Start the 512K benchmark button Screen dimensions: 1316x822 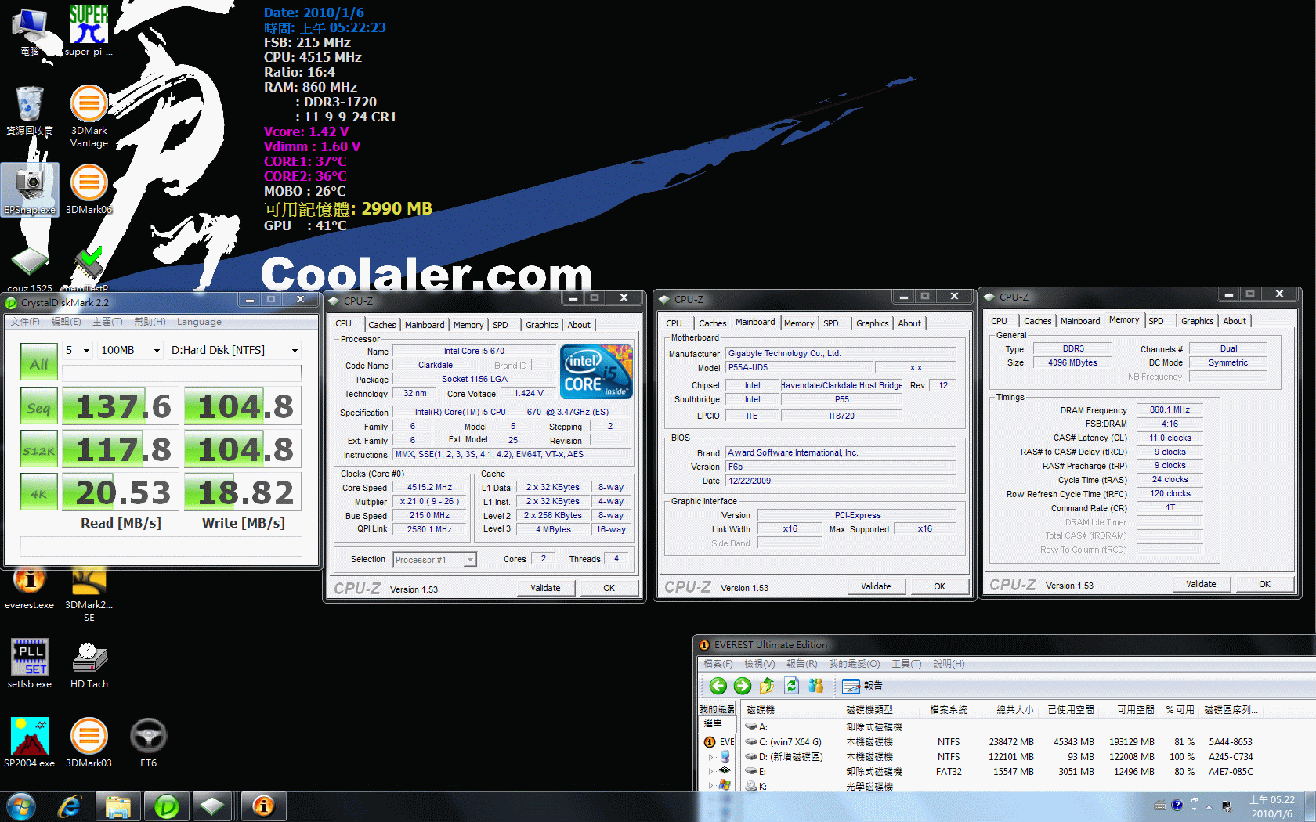click(x=39, y=450)
